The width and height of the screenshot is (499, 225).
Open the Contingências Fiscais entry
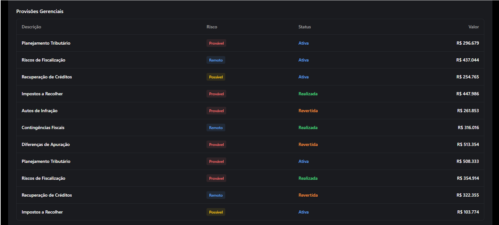click(43, 128)
